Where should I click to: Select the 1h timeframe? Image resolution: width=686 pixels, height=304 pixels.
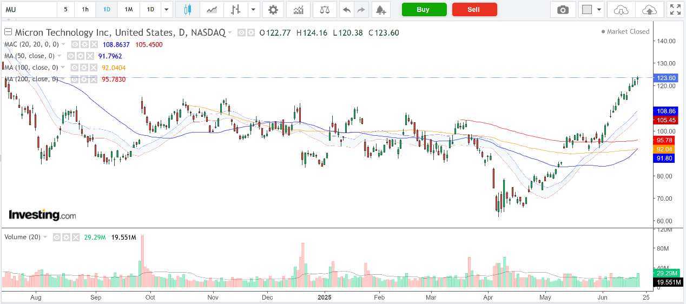pyautogui.click(x=85, y=10)
